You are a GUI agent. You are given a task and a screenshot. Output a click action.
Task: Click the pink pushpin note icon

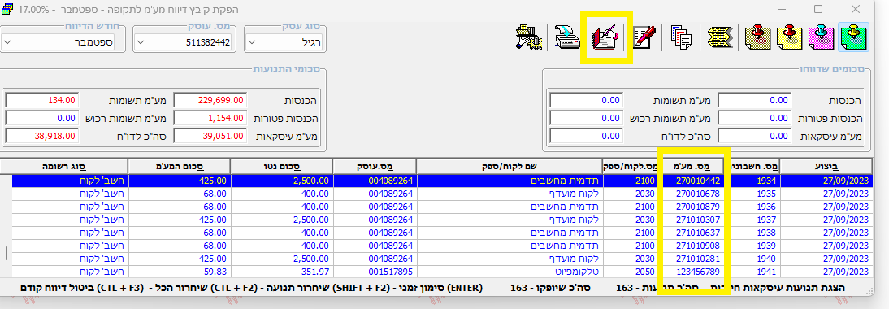pyautogui.click(x=822, y=38)
